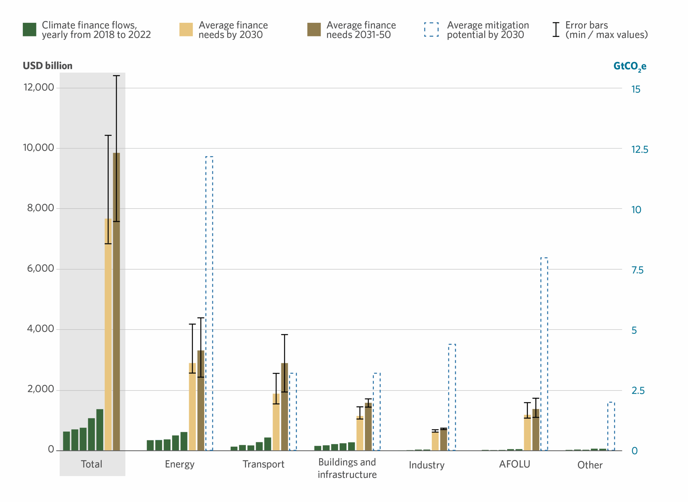Viewport: 688px width, 502px height.
Task: Click the dashed mitigation potential bar for Energy
Action: click(209, 304)
